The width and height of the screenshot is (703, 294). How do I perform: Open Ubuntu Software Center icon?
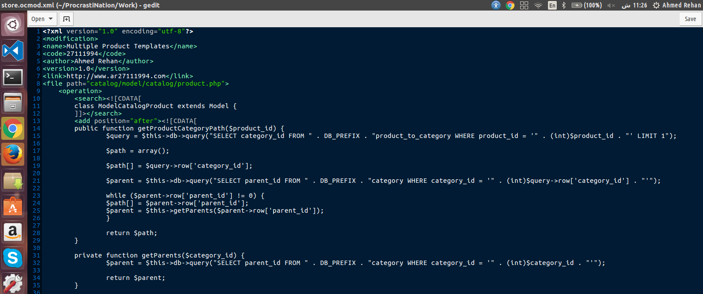click(13, 206)
